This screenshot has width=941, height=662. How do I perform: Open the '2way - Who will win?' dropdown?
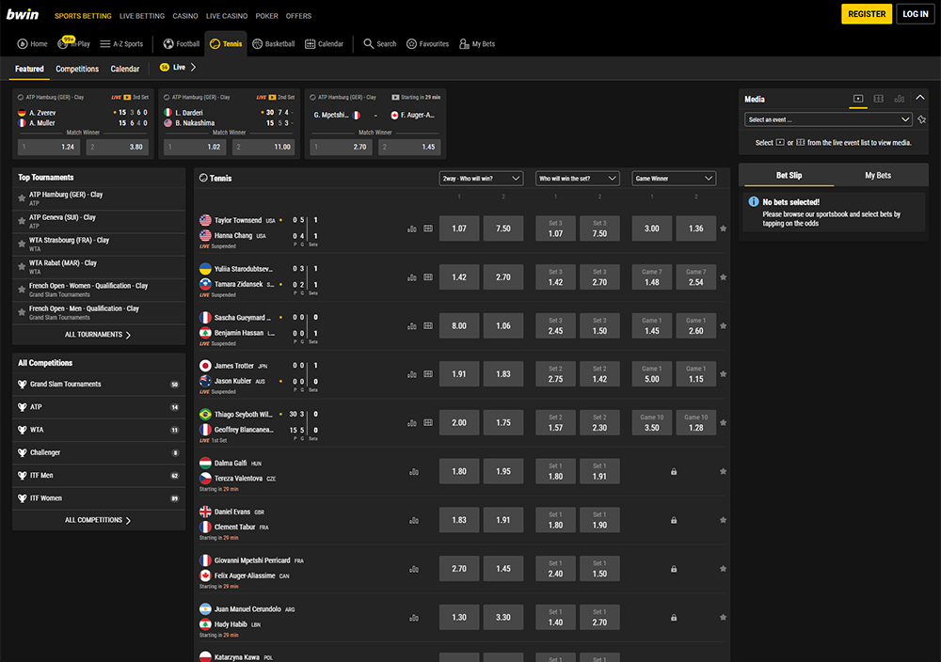pos(481,178)
